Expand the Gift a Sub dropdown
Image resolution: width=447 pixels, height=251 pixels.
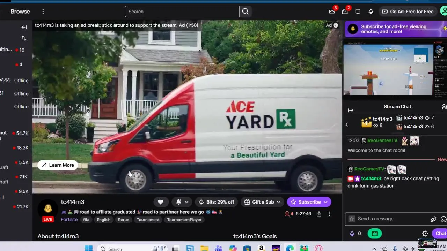pos(262,202)
